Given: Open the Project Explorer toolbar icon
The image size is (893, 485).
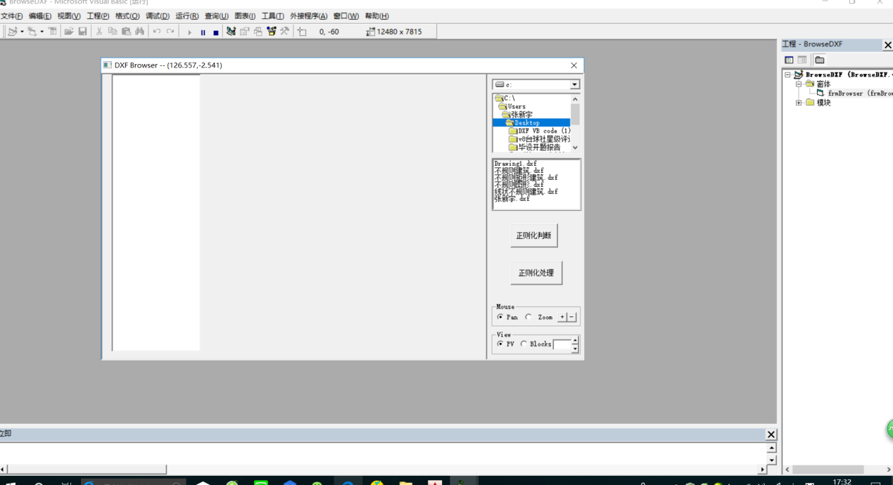Looking at the screenshot, I should 231,32.
